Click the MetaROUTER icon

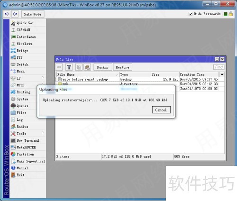pyautogui.click(x=13, y=147)
